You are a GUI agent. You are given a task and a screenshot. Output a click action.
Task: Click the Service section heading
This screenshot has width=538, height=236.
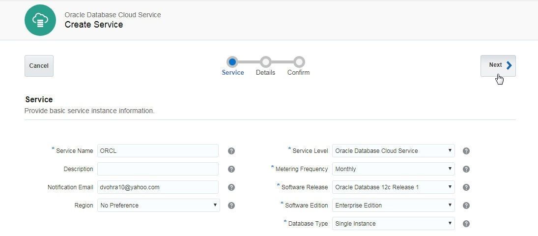pyautogui.click(x=39, y=100)
